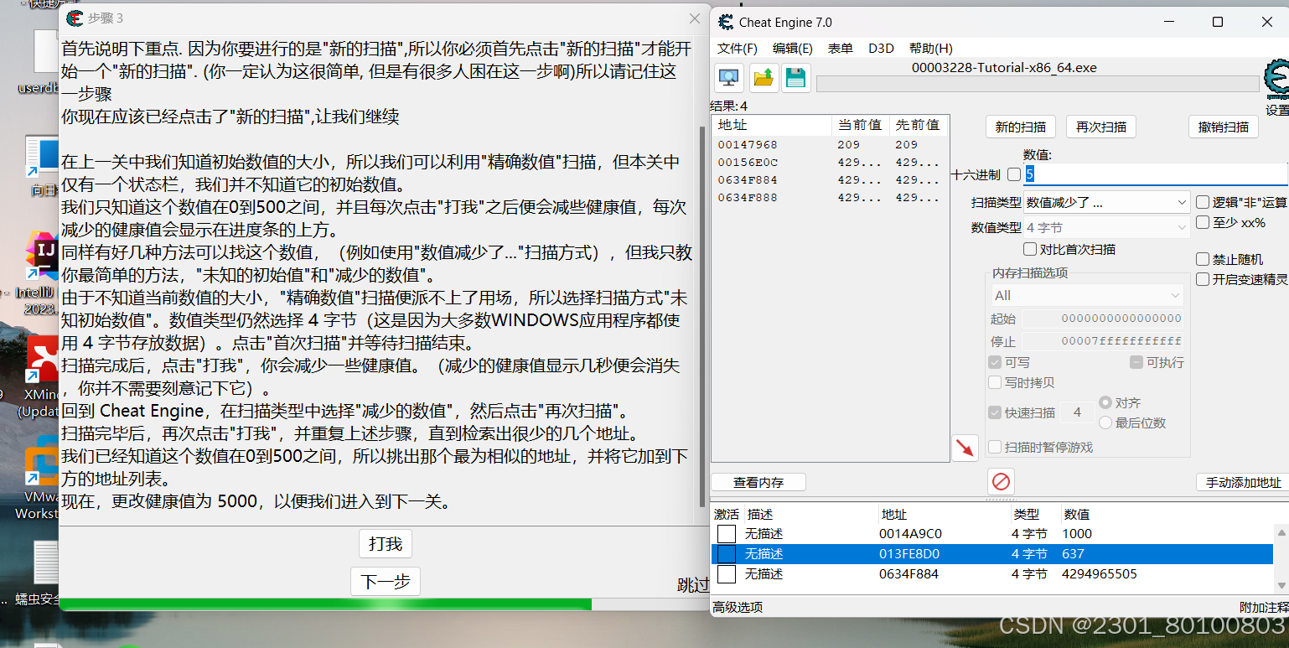Click the 先前值 column header
The height and width of the screenshot is (648, 1289).
pos(918,125)
